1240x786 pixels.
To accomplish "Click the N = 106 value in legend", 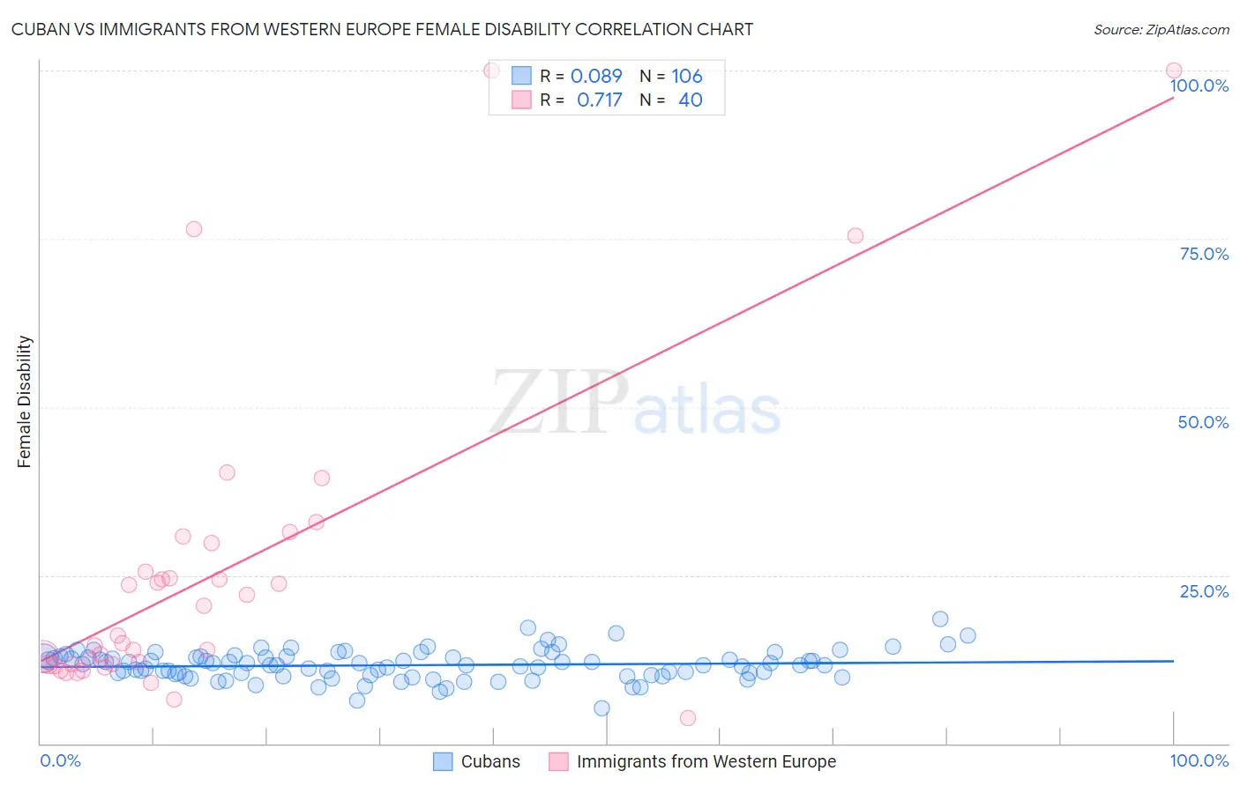I will point(671,76).
